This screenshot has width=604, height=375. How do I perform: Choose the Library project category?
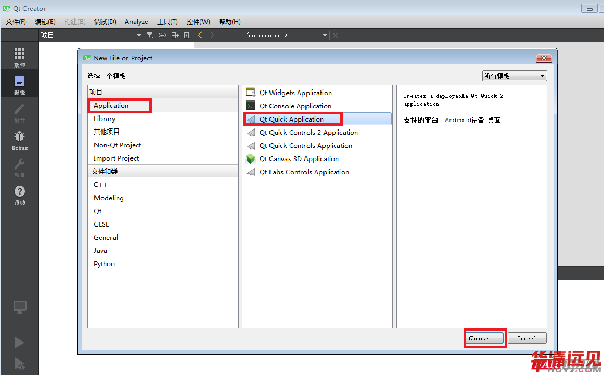(105, 119)
